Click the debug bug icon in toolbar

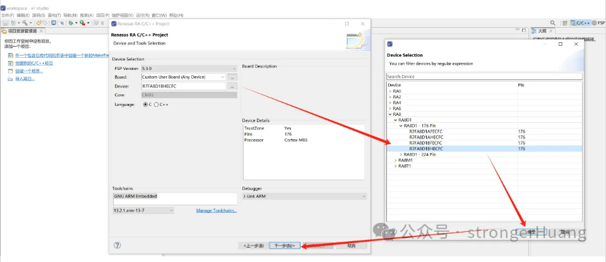pyautogui.click(x=71, y=23)
